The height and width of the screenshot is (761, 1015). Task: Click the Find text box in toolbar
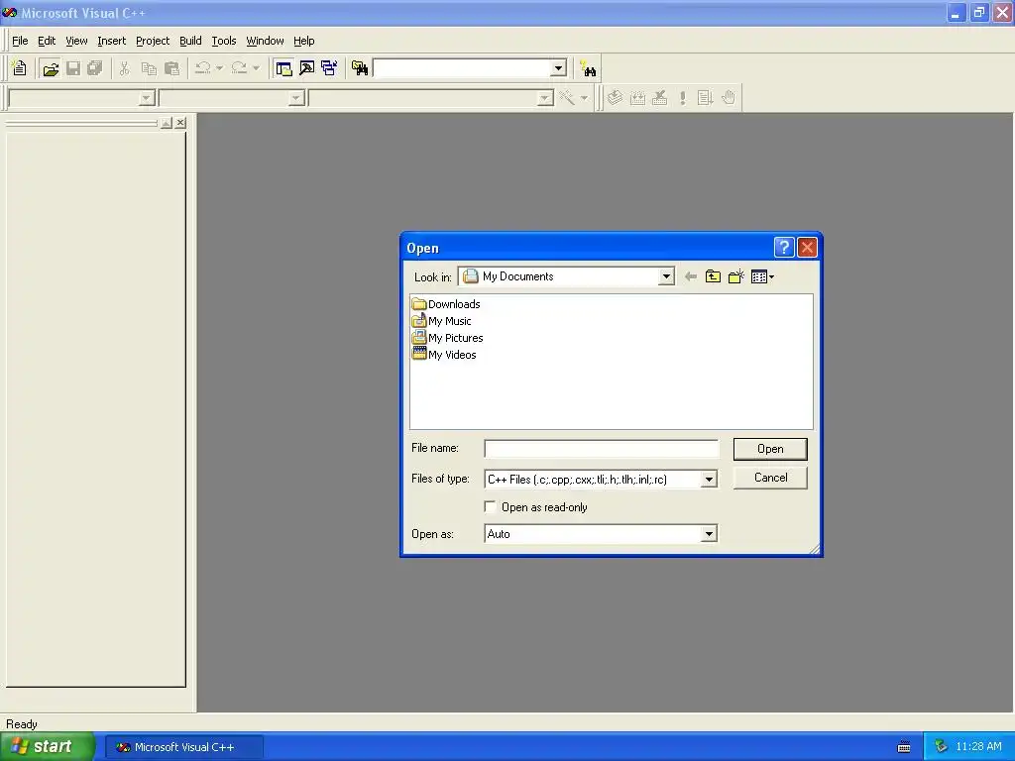[463, 68]
